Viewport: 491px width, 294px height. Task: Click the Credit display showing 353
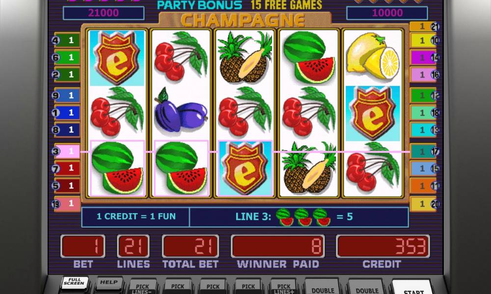tap(382, 246)
